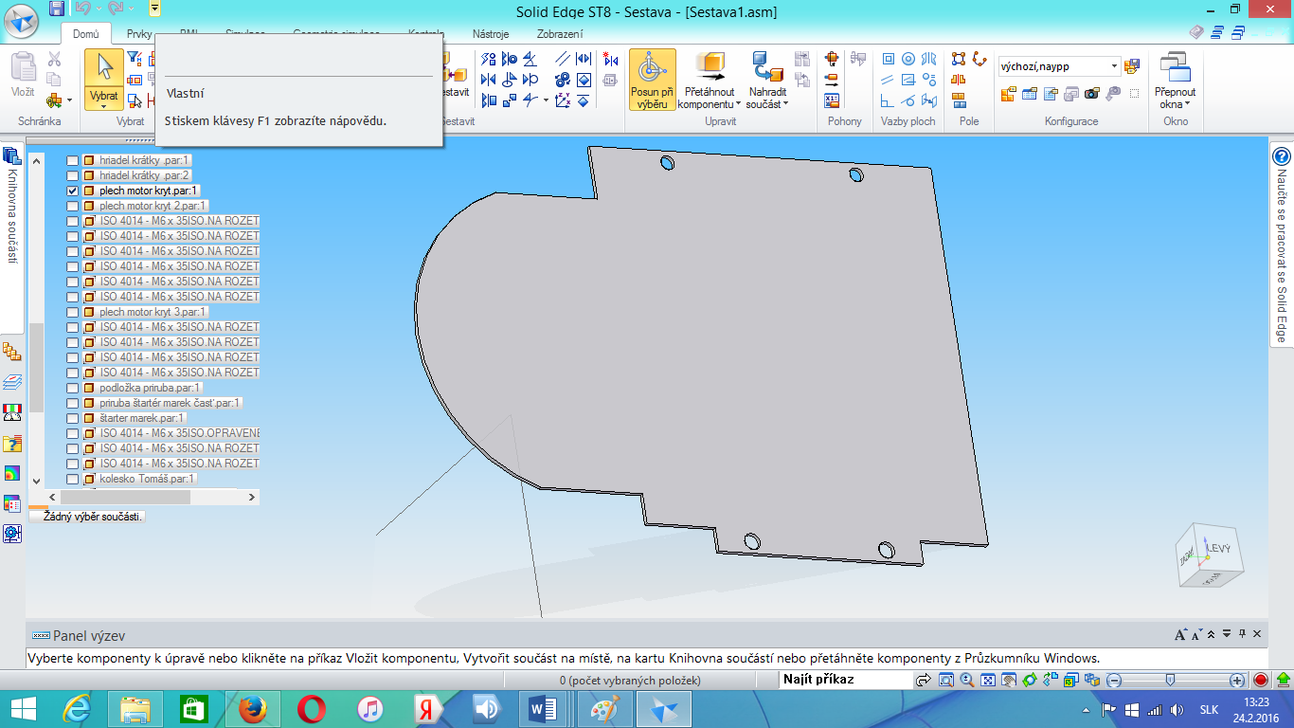This screenshot has width=1294, height=728.
Task: Click the motor icon in Pohony group
Action: [833, 60]
